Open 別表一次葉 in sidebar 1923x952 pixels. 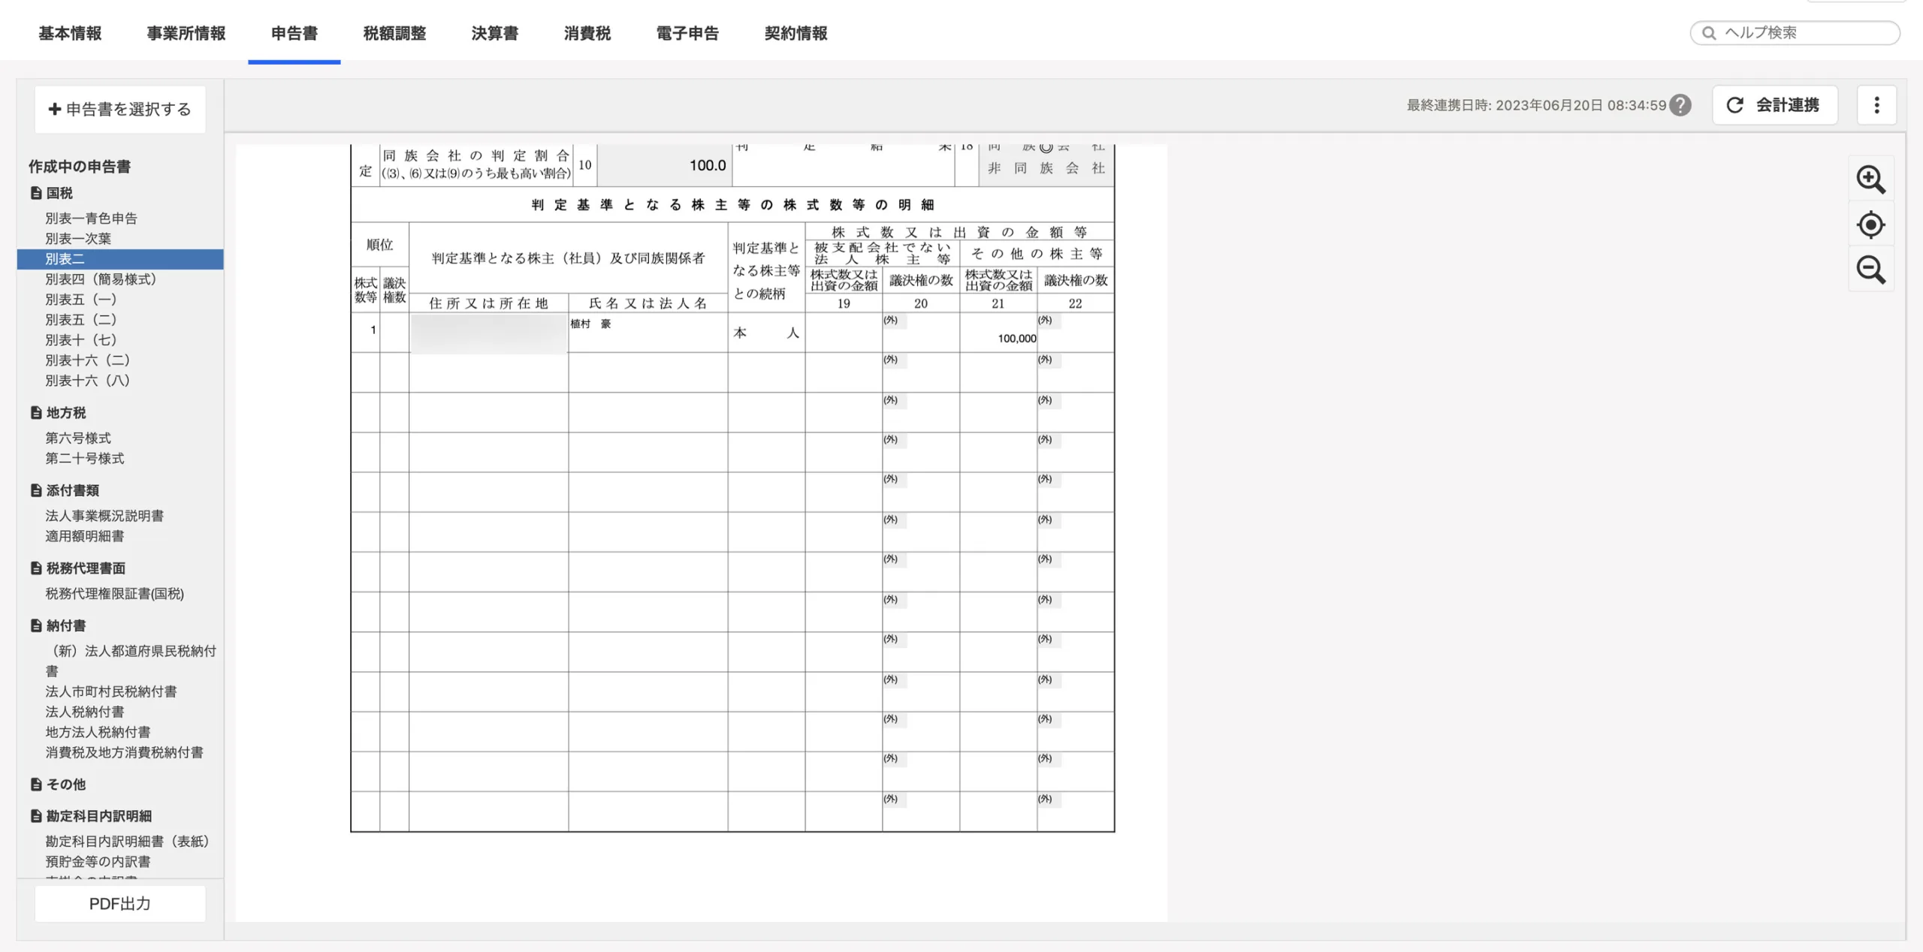(x=78, y=239)
